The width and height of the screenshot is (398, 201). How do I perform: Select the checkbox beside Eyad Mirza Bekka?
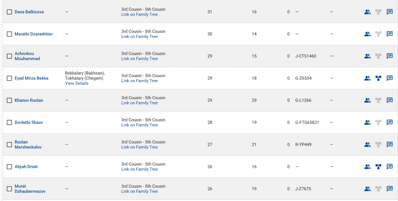(9, 78)
